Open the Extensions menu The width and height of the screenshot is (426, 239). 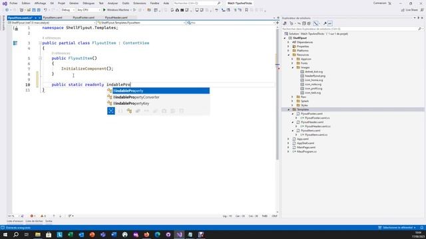[x=140, y=3]
